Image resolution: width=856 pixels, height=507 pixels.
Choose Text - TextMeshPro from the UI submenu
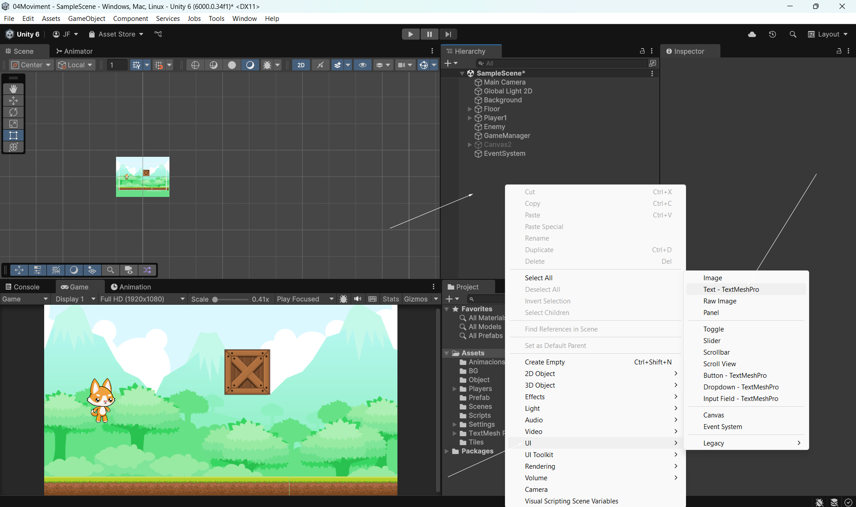tap(731, 290)
